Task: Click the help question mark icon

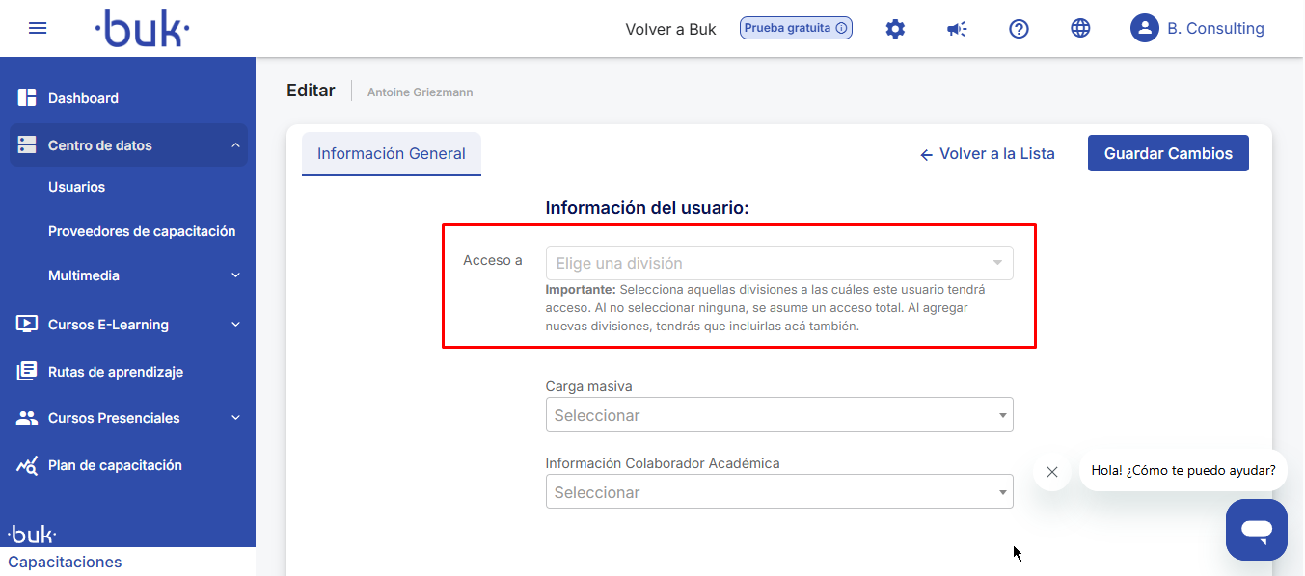Action: point(1019,29)
